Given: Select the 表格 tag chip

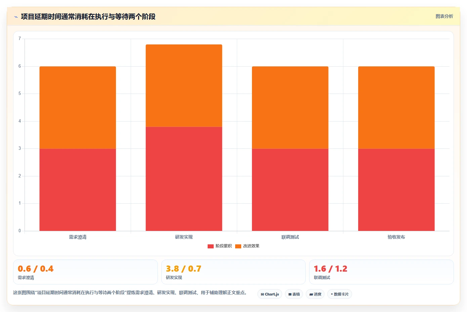Looking at the screenshot, I should click(x=294, y=294).
